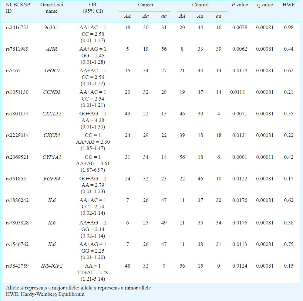
Task: Click SNP ID rs5167
Action: (13, 70)
